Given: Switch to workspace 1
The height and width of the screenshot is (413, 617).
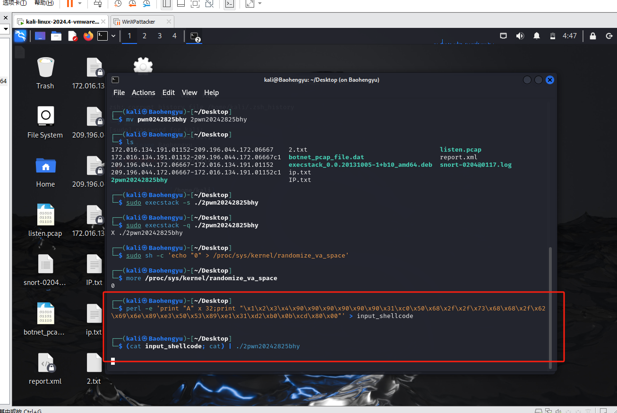Looking at the screenshot, I should (x=129, y=36).
